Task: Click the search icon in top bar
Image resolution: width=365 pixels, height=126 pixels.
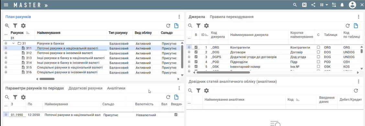Action: click(x=295, y=5)
